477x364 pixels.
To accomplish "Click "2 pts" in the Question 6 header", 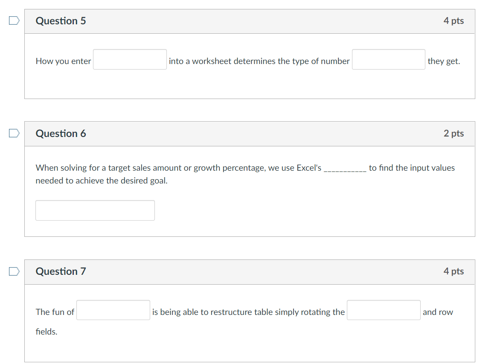I will pyautogui.click(x=454, y=133).
